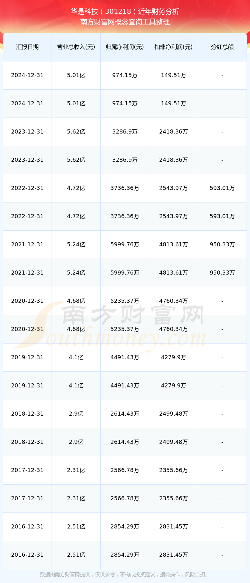Viewport: 250px width, 583px height.
Task: Click the footer disclaimer text
Action: pyautogui.click(x=125, y=575)
